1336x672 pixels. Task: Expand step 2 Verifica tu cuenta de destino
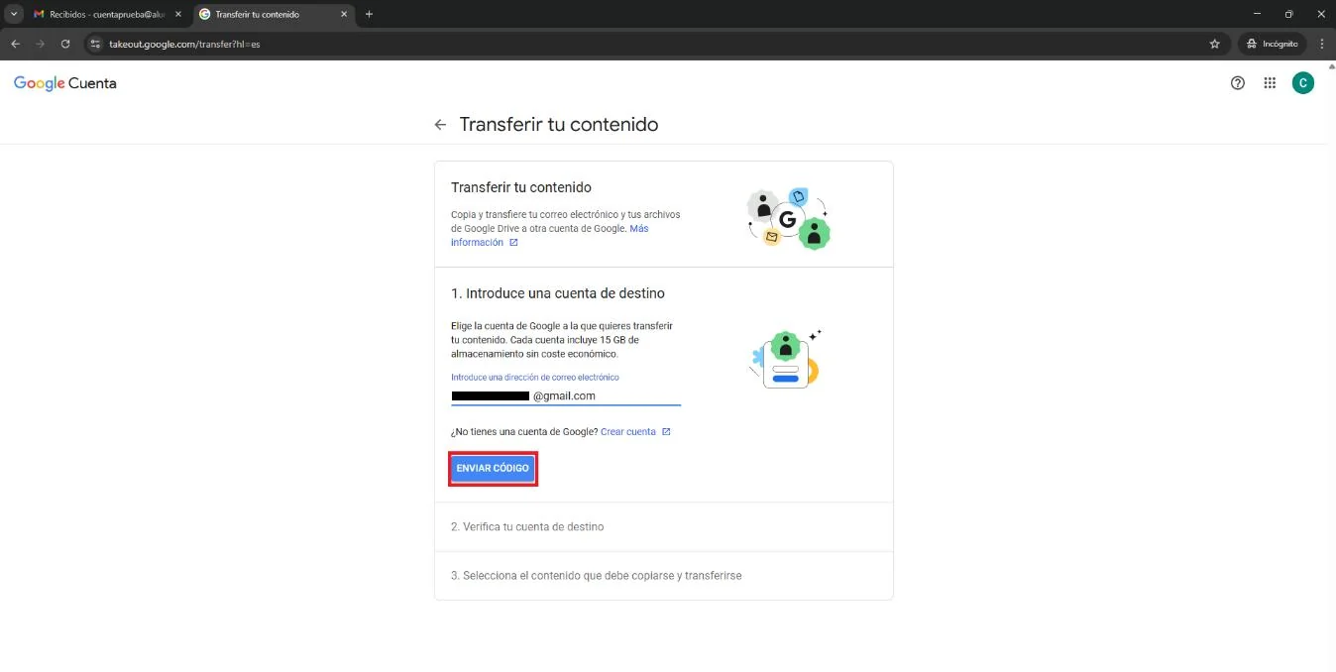coord(664,527)
